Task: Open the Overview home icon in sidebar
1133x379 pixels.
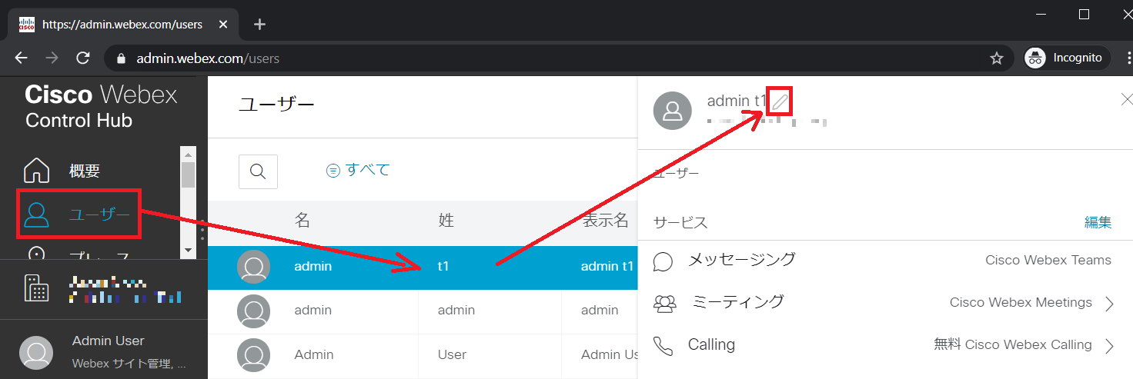Action: (x=37, y=171)
